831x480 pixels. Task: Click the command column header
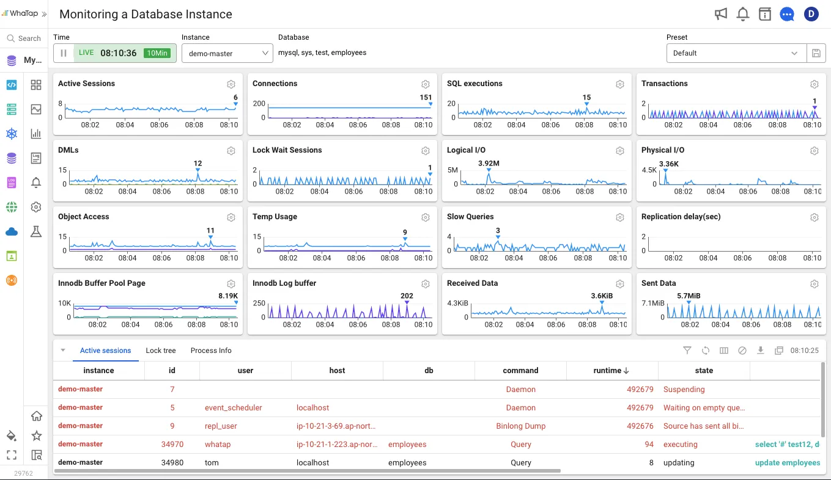520,370
